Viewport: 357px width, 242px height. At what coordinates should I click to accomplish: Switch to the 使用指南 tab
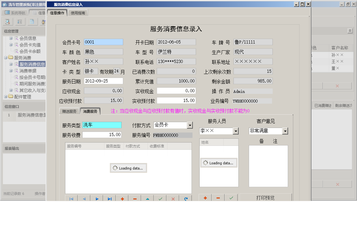coord(78,12)
